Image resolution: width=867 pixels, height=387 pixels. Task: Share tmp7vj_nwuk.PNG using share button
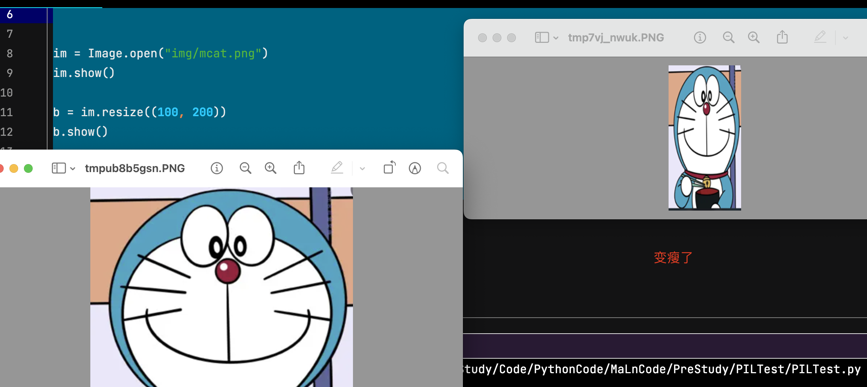(782, 37)
